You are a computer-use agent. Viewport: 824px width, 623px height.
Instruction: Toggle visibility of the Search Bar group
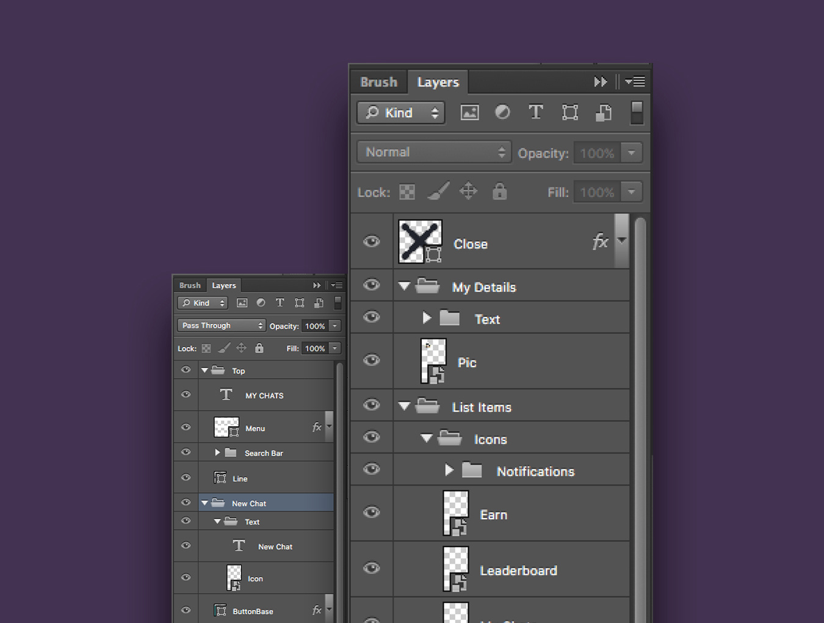[186, 453]
